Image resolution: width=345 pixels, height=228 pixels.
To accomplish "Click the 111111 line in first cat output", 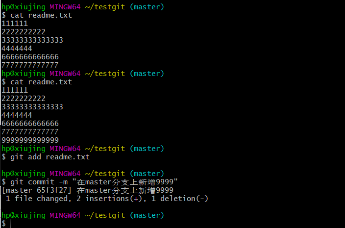I will click(x=15, y=24).
